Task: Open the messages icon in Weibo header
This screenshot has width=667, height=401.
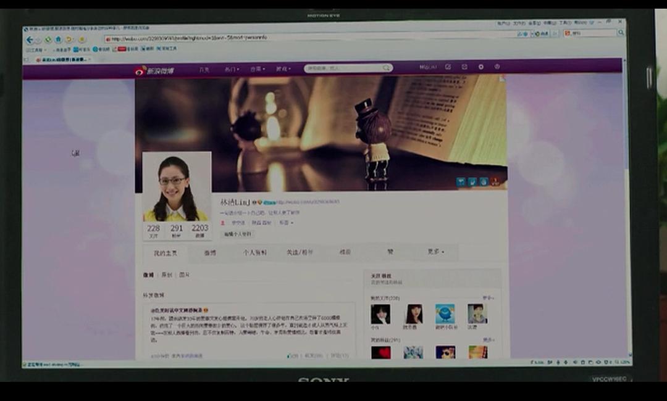Action: click(464, 67)
